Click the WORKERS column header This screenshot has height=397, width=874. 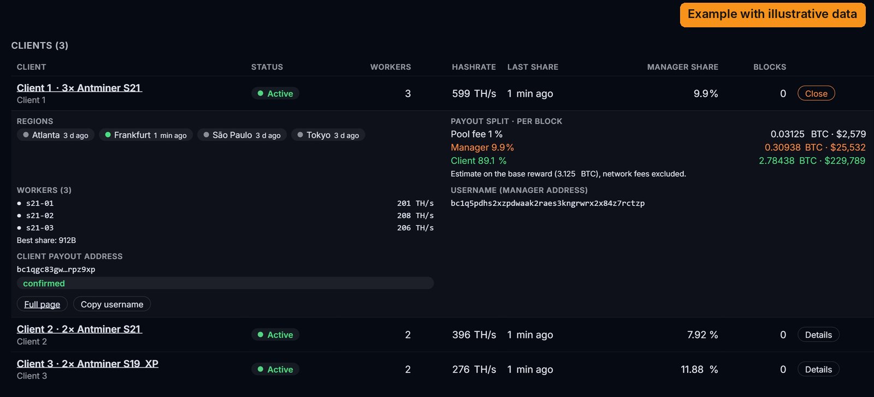point(391,67)
